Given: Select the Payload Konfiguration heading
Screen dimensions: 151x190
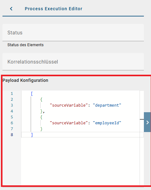Looking at the screenshot, I should (25, 80).
